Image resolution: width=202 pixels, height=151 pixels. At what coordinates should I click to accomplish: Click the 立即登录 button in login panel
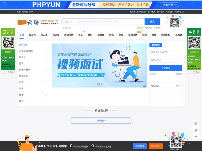pyautogui.click(x=166, y=68)
